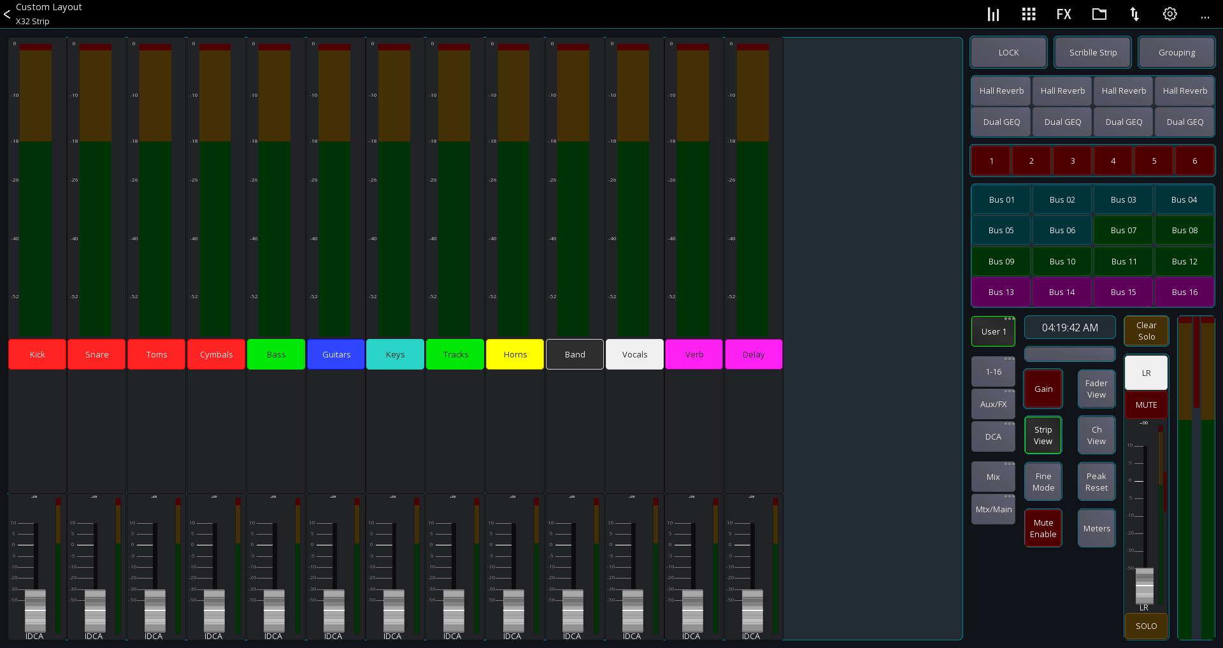The width and height of the screenshot is (1223, 648).
Task: Select mute group 6
Action: point(1195,161)
